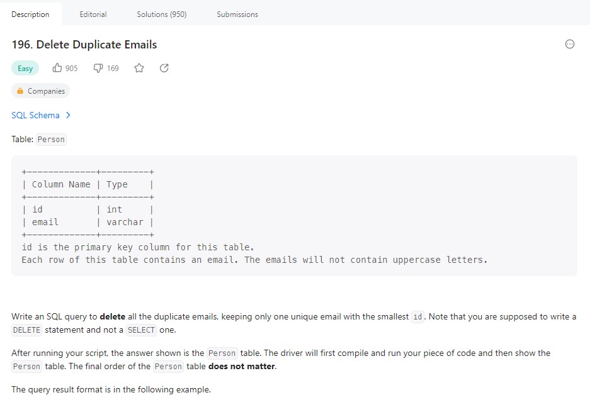Click the SELECT inline code keyword
The image size is (590, 405).
pos(141,330)
